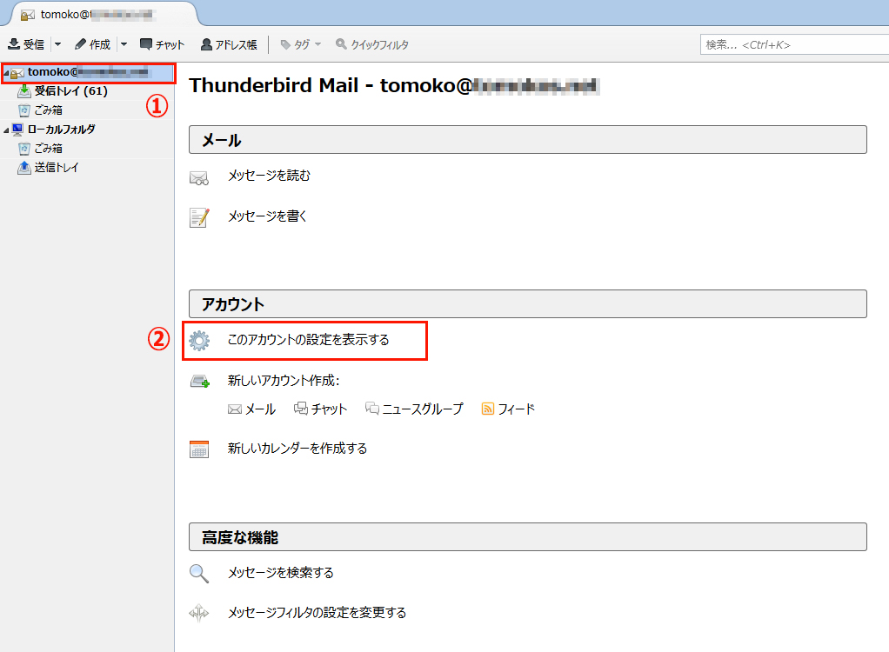Click the メール section header
Image resolution: width=889 pixels, height=652 pixels.
[x=528, y=139]
